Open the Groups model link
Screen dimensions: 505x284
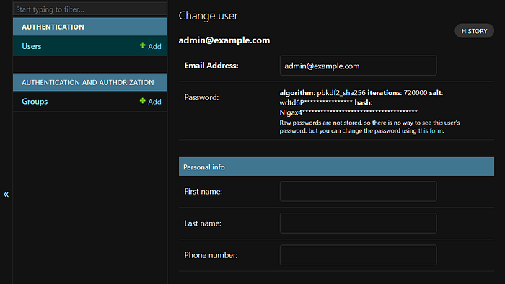coord(35,102)
